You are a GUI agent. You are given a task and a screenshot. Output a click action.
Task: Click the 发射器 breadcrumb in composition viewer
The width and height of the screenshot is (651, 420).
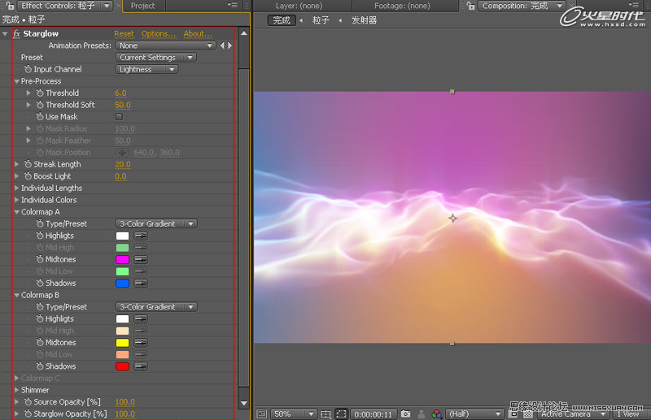[364, 20]
